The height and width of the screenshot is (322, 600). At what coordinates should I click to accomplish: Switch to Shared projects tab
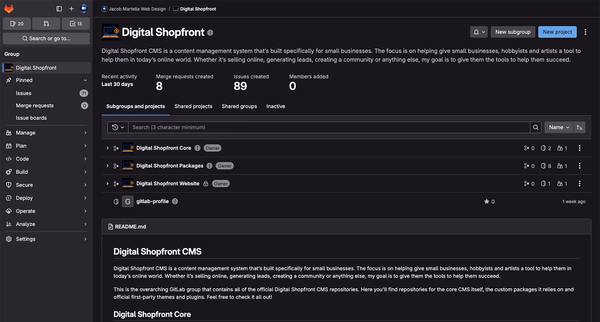(193, 106)
